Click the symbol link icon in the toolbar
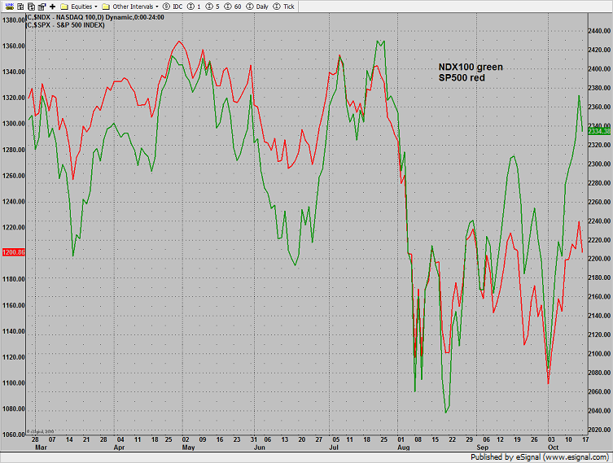This screenshot has width=613, height=463. 10,7
